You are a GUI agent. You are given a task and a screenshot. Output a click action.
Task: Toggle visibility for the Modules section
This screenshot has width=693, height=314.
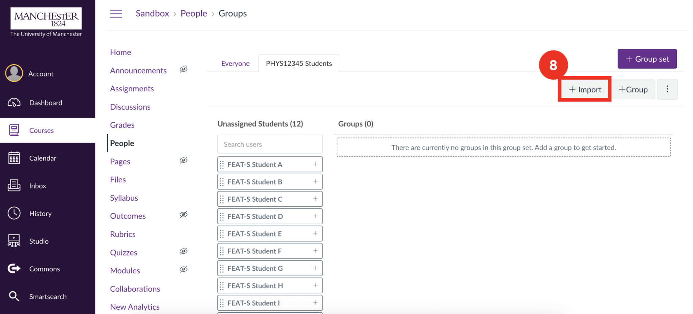[x=183, y=269]
